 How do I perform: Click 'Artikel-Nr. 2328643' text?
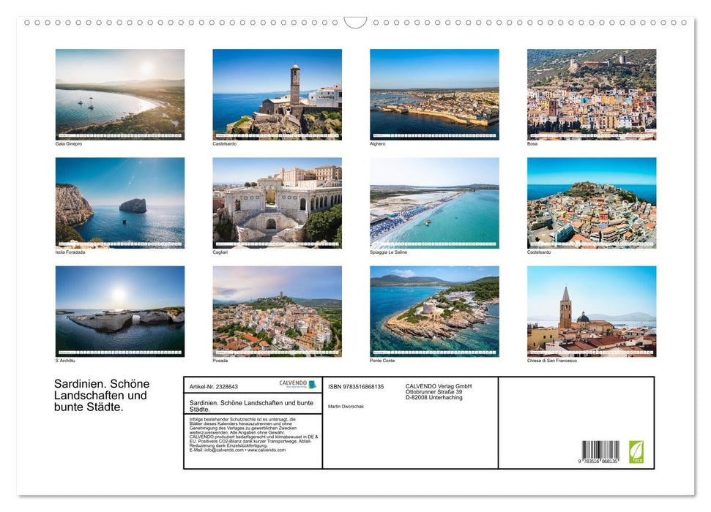tap(214, 386)
